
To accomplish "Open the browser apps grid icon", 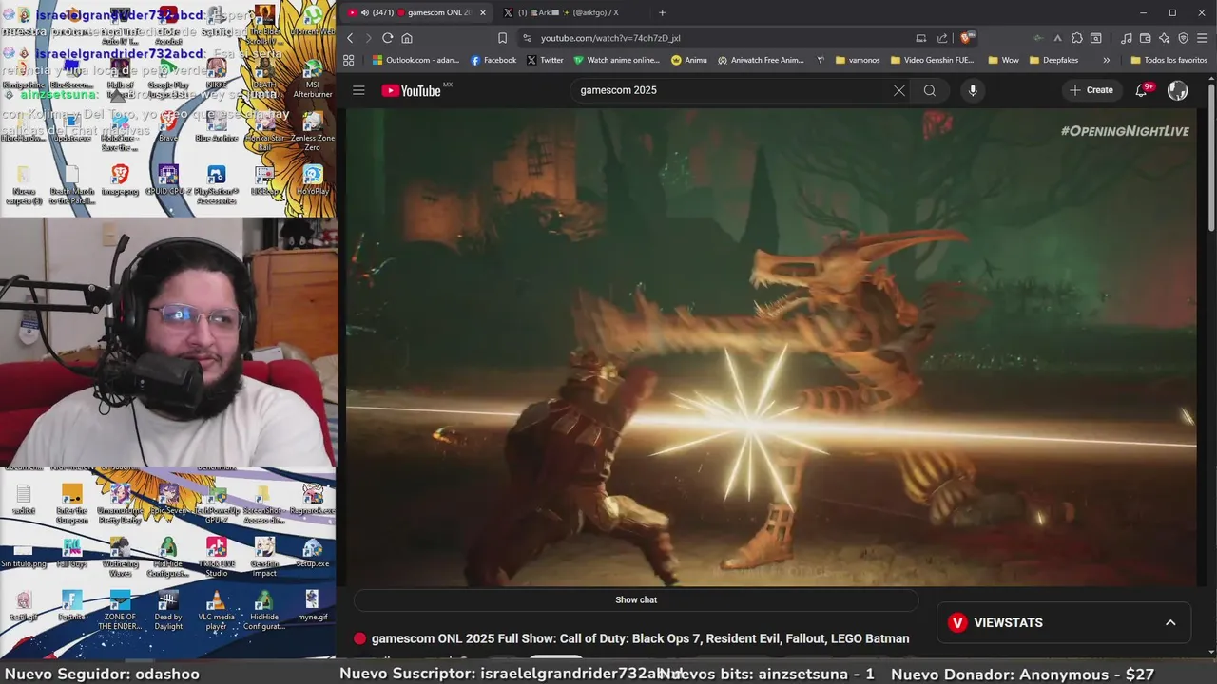I will tap(349, 60).
